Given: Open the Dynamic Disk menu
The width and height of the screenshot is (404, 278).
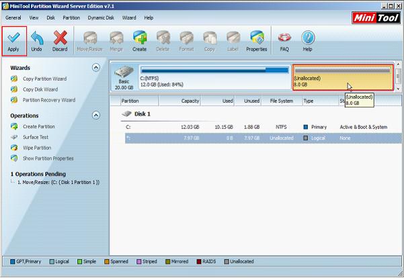Looking at the screenshot, I should [x=101, y=17].
